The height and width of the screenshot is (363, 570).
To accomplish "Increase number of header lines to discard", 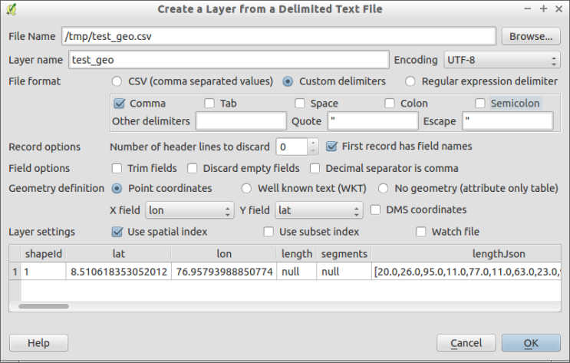I will 313,143.
